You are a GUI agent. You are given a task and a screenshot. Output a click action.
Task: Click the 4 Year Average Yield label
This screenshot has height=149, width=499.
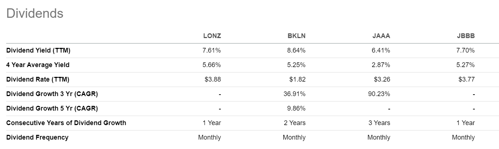pyautogui.click(x=38, y=65)
